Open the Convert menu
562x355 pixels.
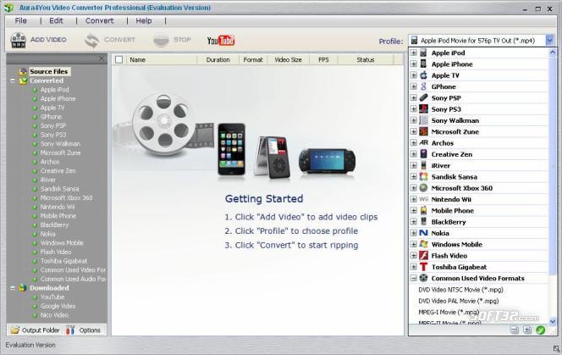pyautogui.click(x=99, y=21)
